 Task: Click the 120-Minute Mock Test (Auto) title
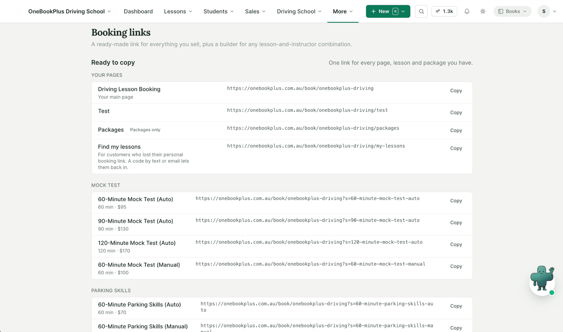(x=137, y=243)
